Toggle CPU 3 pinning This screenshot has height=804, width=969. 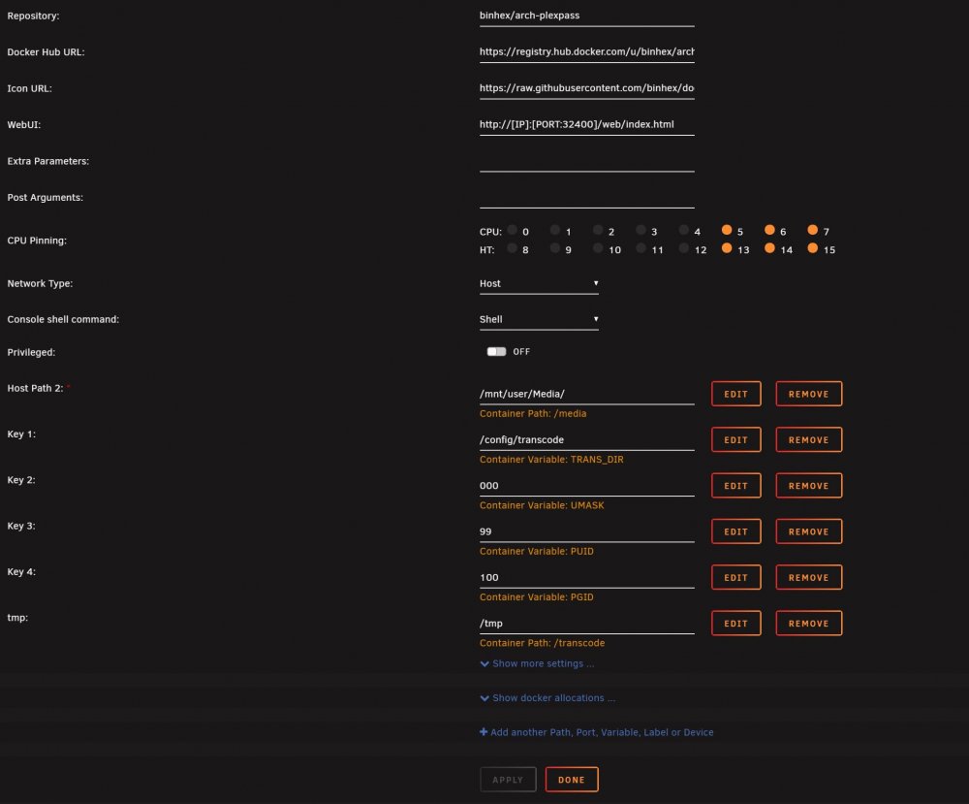click(641, 230)
